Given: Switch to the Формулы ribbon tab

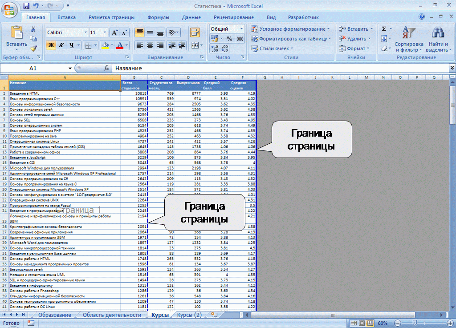Looking at the screenshot, I should point(158,17).
